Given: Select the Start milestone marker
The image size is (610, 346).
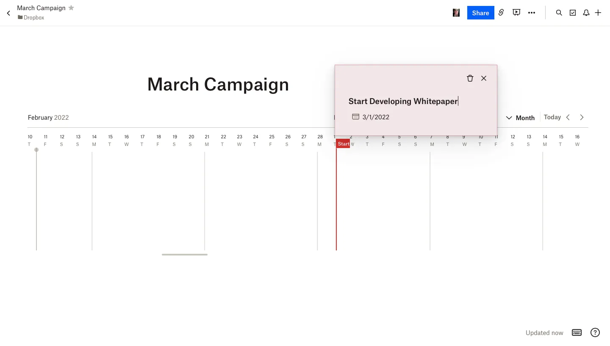Looking at the screenshot, I should [x=343, y=144].
